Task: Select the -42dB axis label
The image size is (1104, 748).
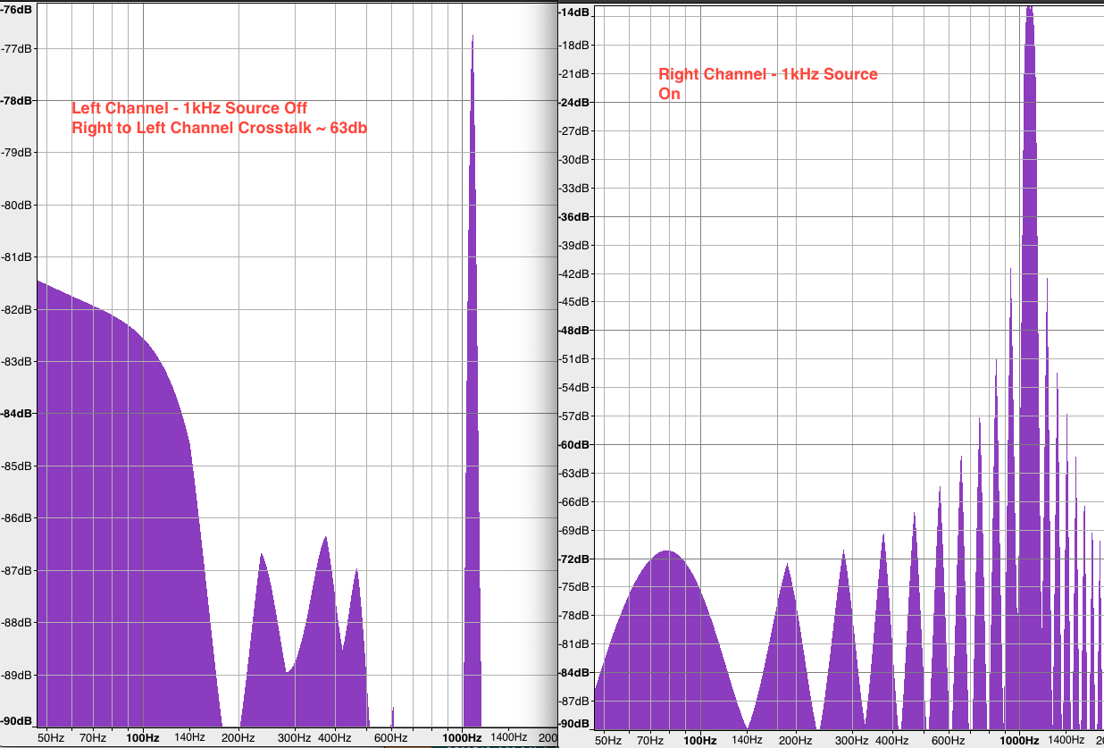Action: 573,273
